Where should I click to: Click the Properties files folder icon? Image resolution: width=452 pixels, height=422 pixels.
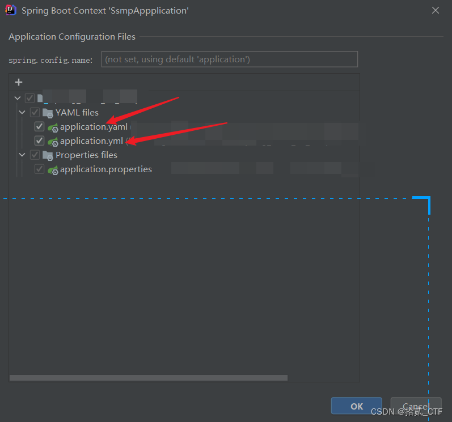click(x=48, y=155)
